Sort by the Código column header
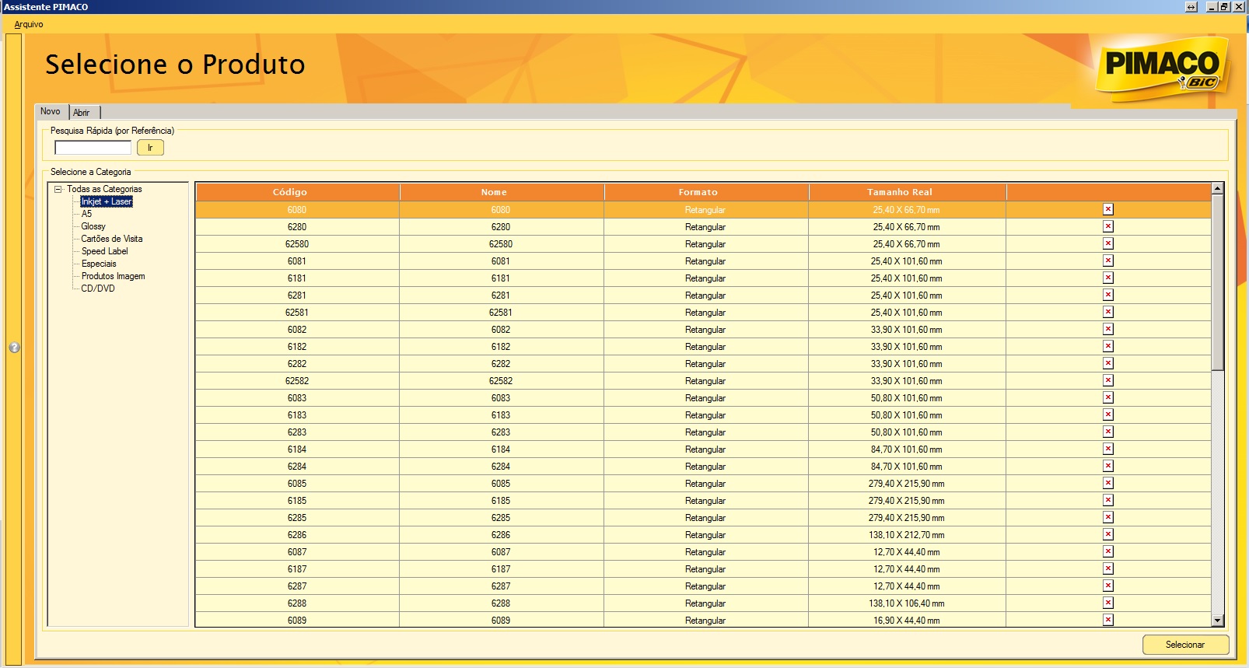The height and width of the screenshot is (668, 1249). click(x=298, y=192)
